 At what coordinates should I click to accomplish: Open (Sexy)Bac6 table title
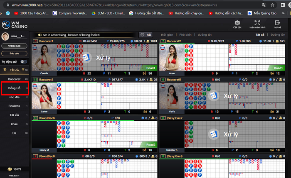point(47,118)
